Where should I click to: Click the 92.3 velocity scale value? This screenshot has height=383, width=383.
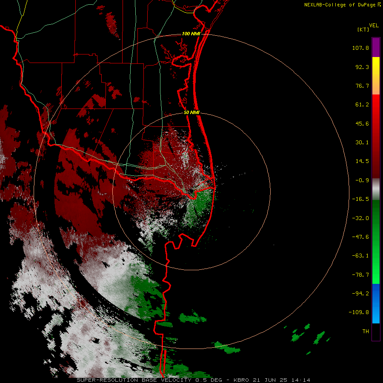(362, 67)
